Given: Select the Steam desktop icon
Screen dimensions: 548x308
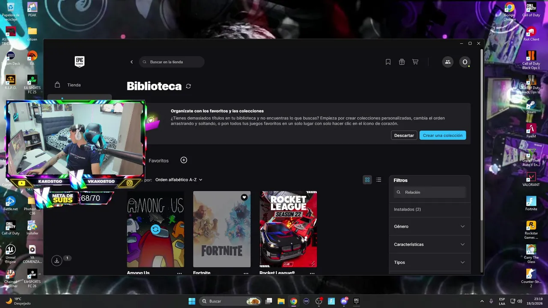Looking at the screenshot, I should pos(531,107).
